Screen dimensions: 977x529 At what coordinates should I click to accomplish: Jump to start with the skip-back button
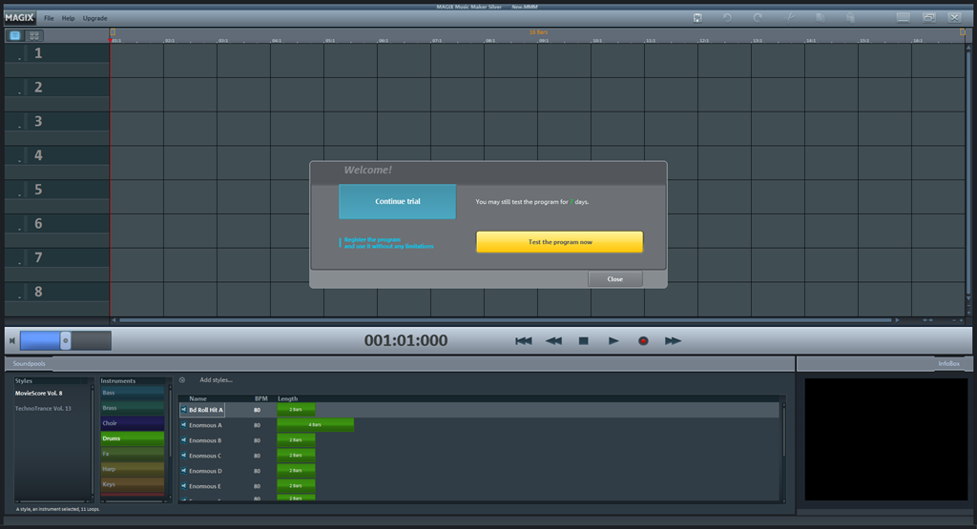[x=524, y=340]
